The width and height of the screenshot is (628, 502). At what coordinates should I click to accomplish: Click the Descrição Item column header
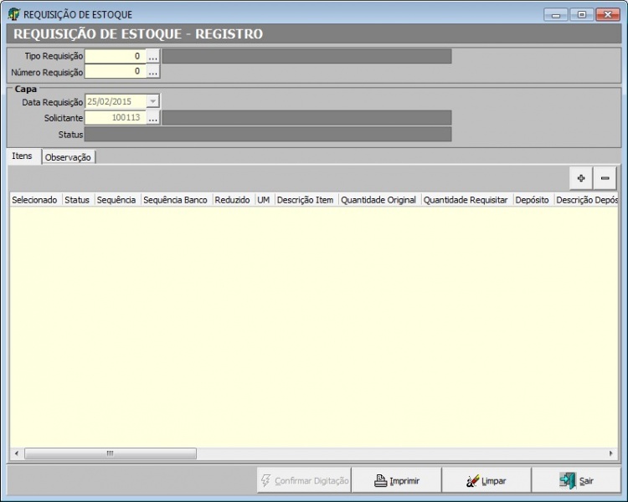click(x=306, y=201)
